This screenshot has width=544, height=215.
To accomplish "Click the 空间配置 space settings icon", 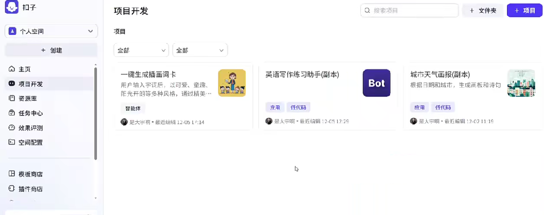I will tap(12, 143).
